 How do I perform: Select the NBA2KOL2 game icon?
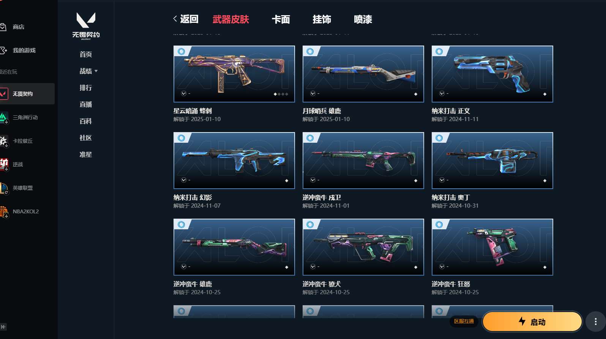coord(4,211)
